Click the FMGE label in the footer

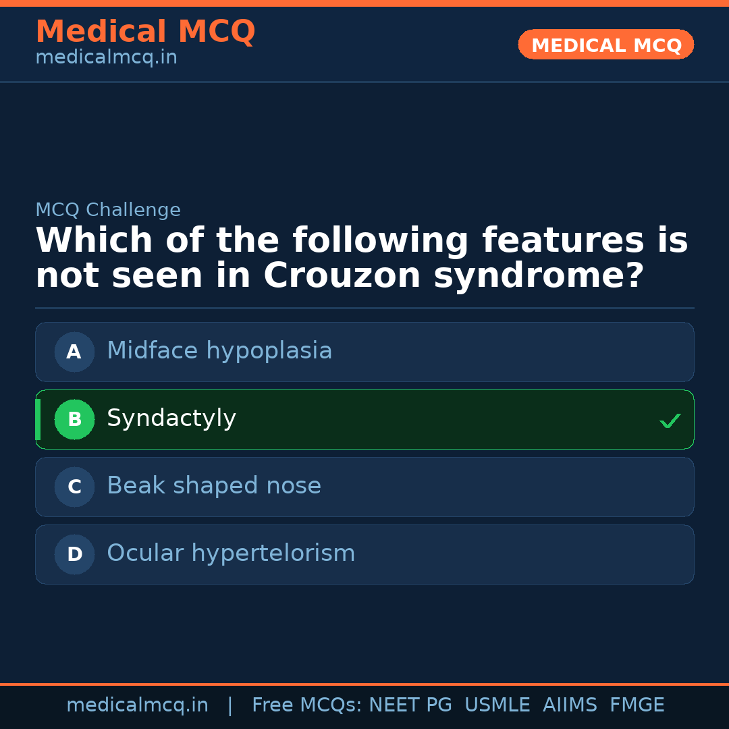(x=637, y=705)
